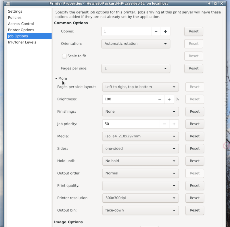This screenshot has width=230, height=227.
Task: Increase Job priority with the plus button
Action: pyautogui.click(x=174, y=124)
